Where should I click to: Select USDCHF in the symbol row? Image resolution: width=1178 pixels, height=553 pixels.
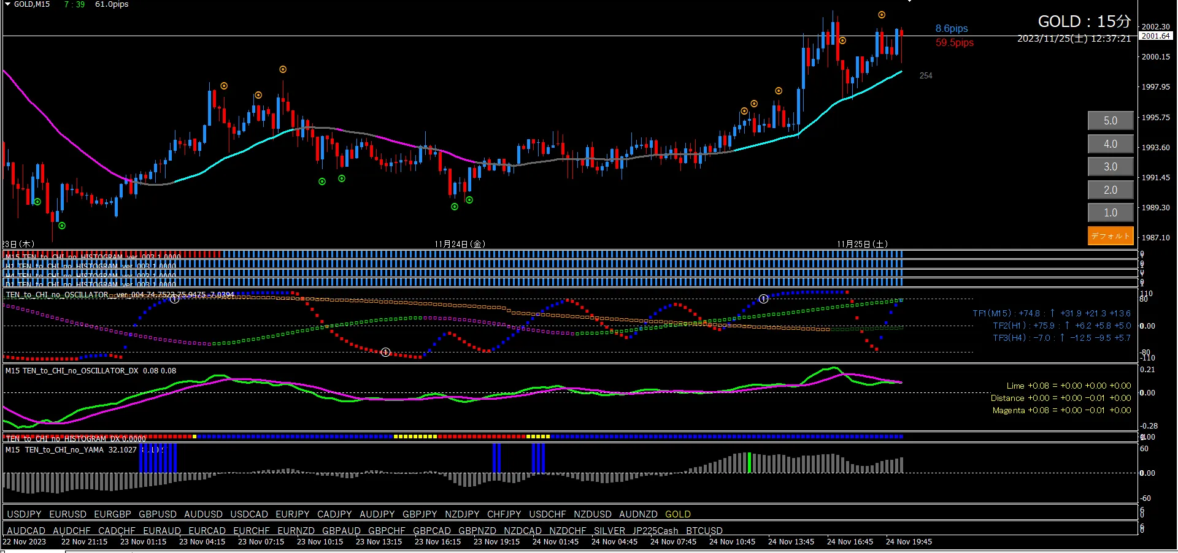pos(548,514)
